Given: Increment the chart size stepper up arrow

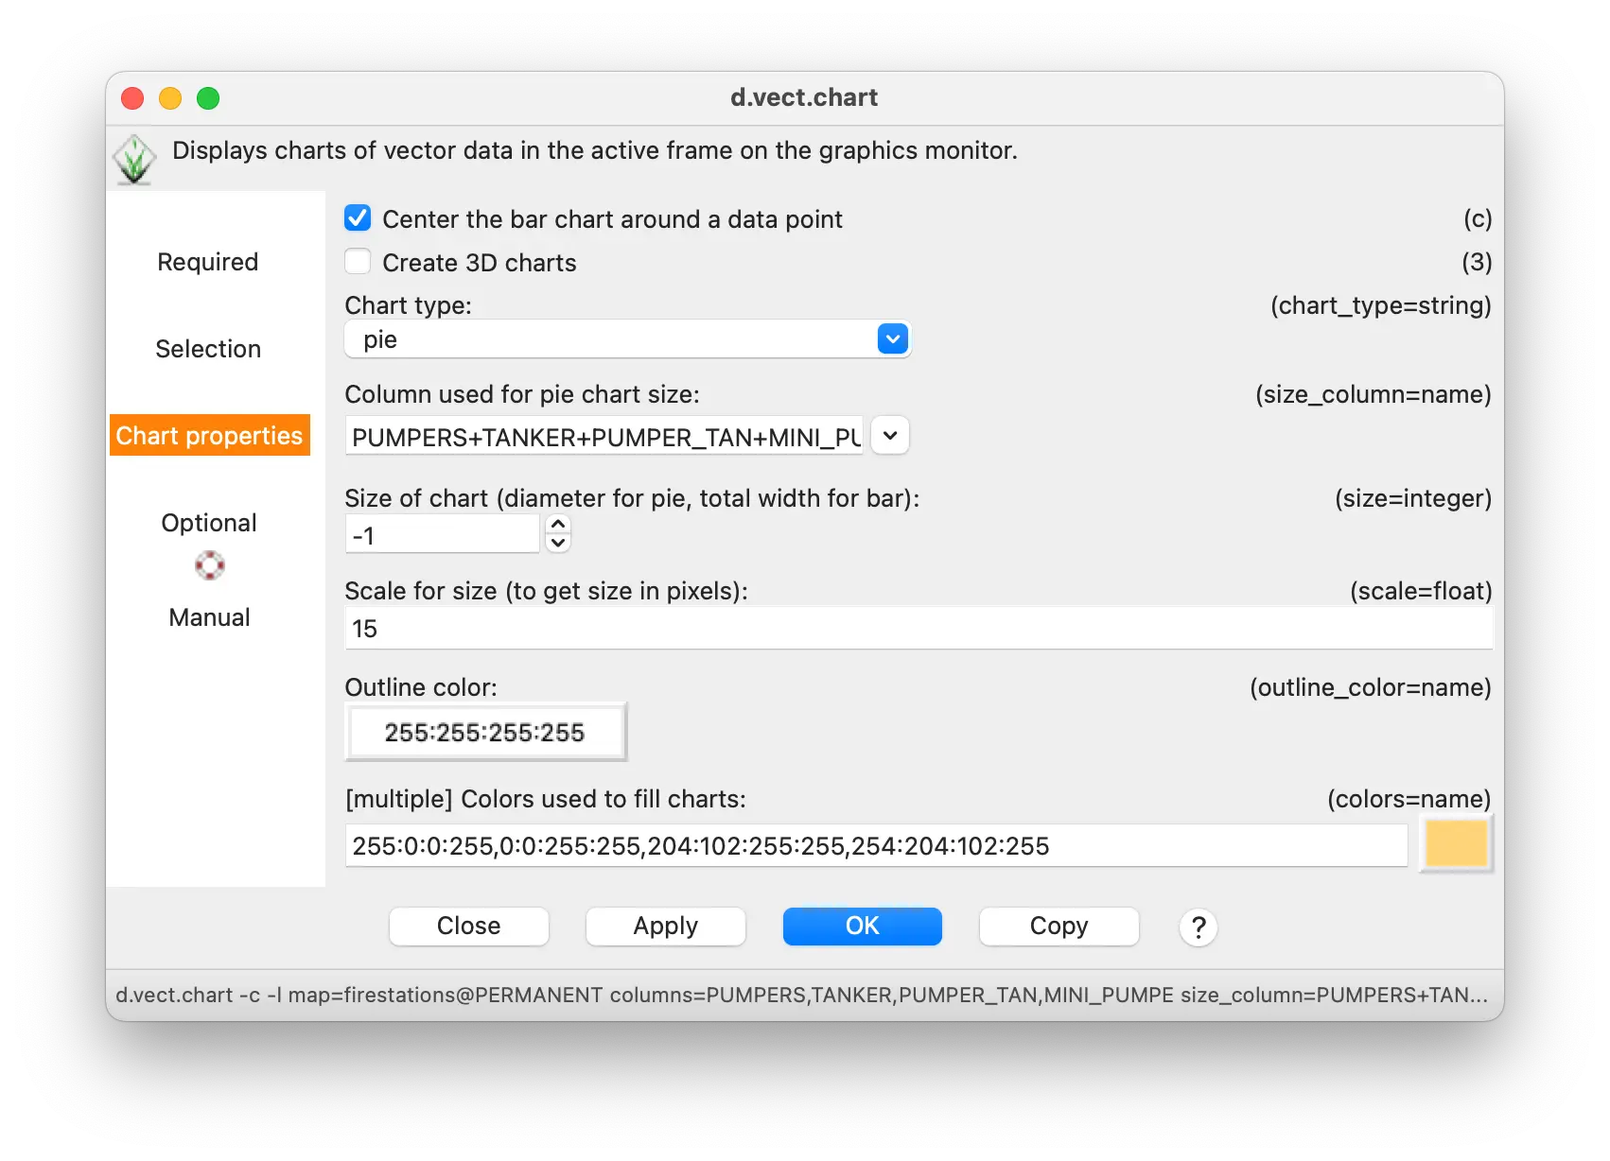Looking at the screenshot, I should 558,524.
